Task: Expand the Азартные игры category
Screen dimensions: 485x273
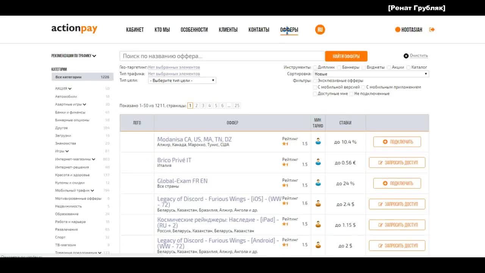Action: (x=70, y=104)
